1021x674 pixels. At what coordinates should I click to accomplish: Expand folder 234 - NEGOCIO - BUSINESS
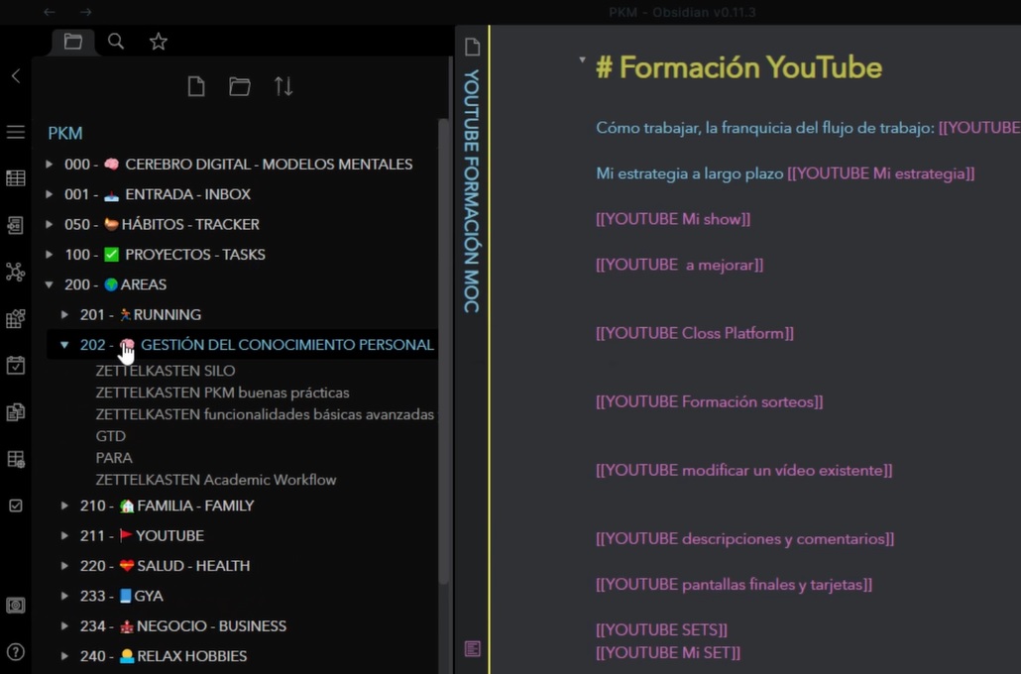[x=65, y=625]
